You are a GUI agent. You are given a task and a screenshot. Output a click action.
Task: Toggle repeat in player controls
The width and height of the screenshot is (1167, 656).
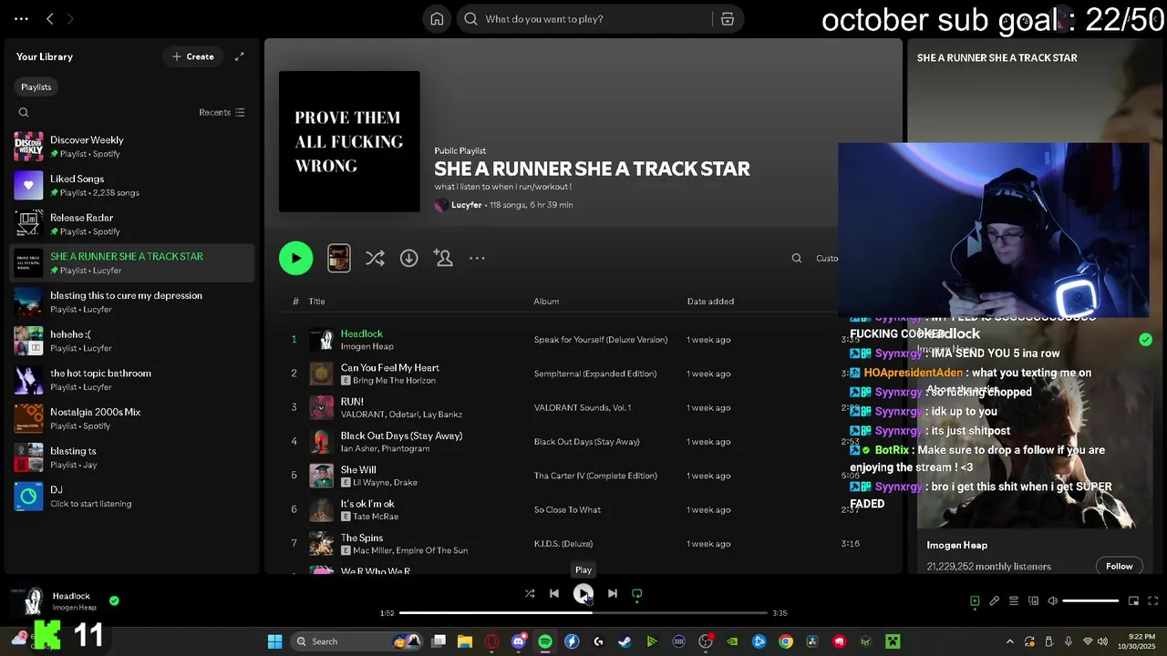point(637,593)
